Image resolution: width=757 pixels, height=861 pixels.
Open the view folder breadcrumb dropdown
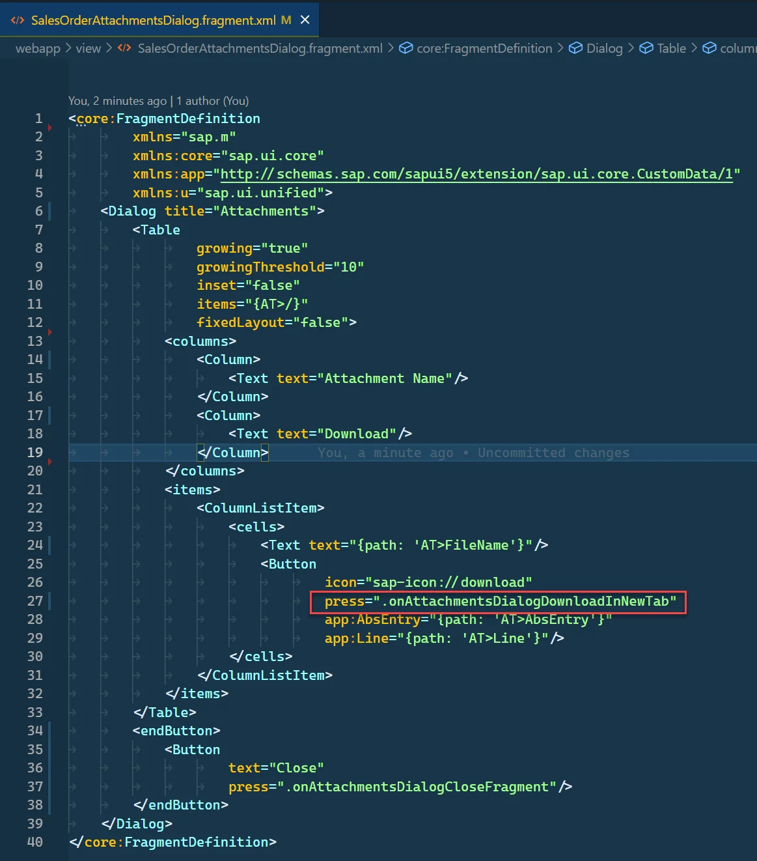click(88, 48)
